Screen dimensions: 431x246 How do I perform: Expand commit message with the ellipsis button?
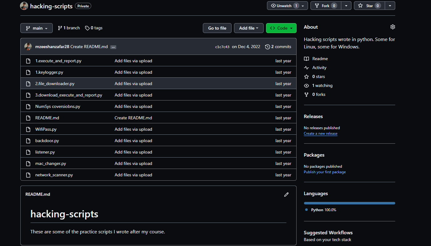[x=113, y=47]
